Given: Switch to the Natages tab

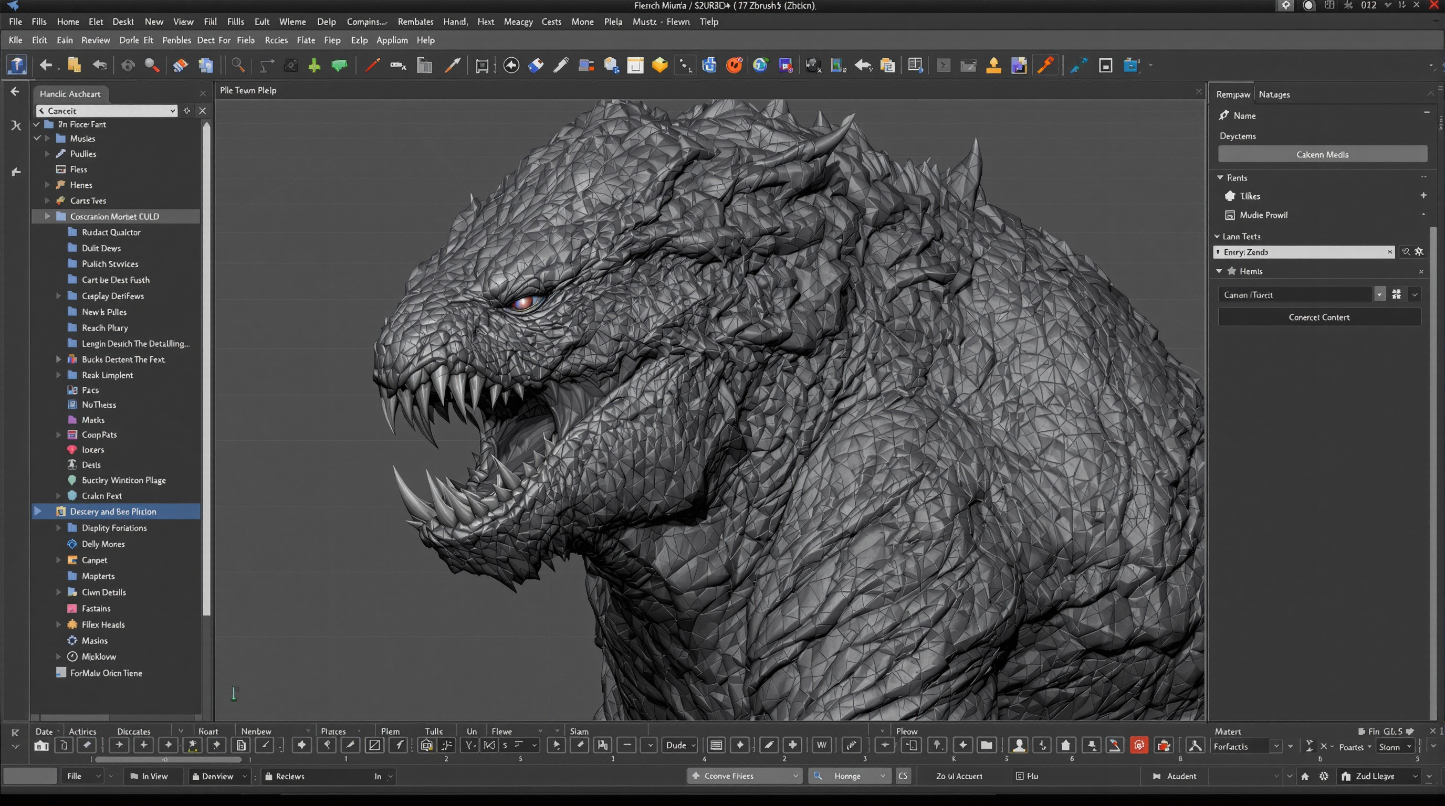Looking at the screenshot, I should click(x=1274, y=94).
